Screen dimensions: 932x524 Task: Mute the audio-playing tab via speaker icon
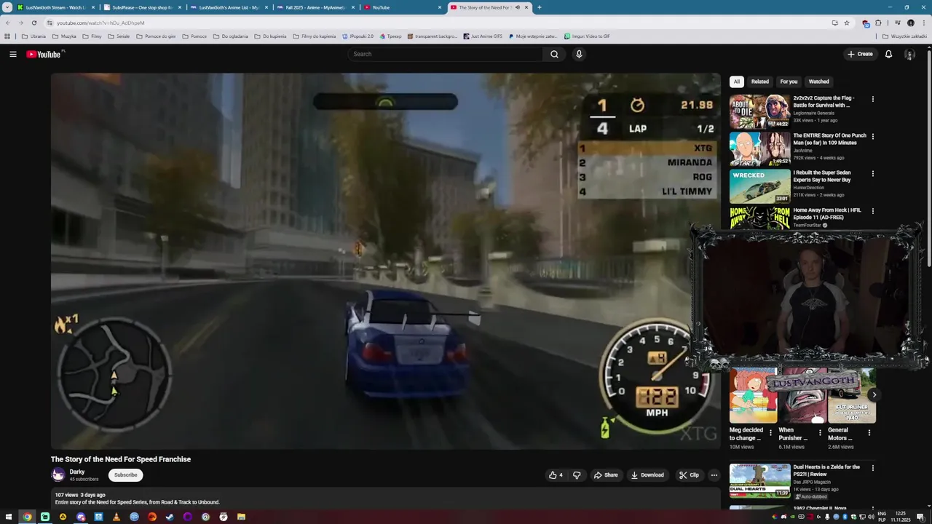point(518,7)
